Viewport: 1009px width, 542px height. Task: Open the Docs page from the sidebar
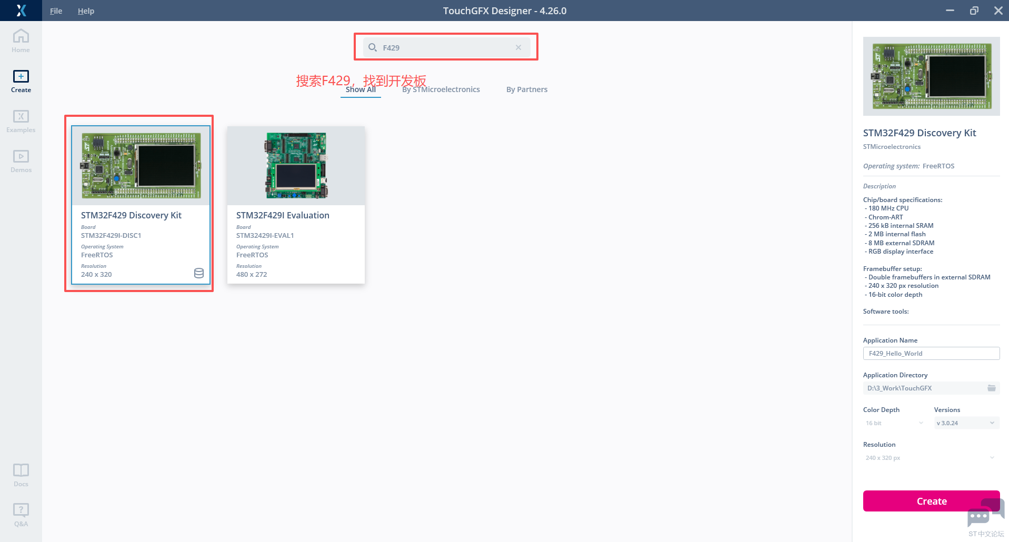[x=21, y=473]
